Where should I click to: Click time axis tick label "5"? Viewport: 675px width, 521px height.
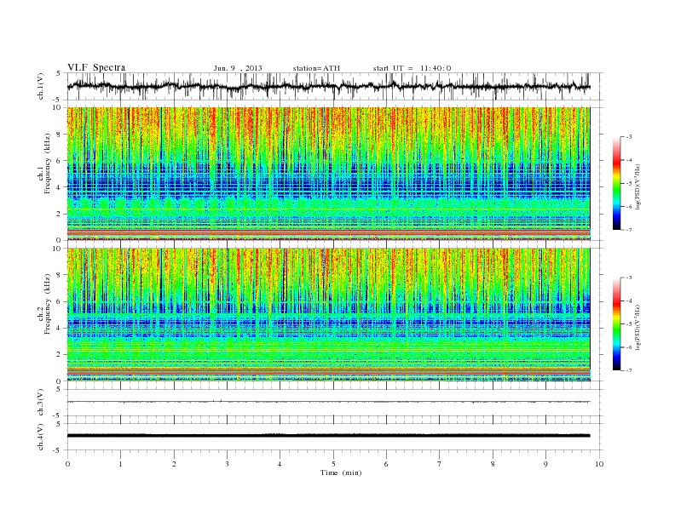point(333,464)
